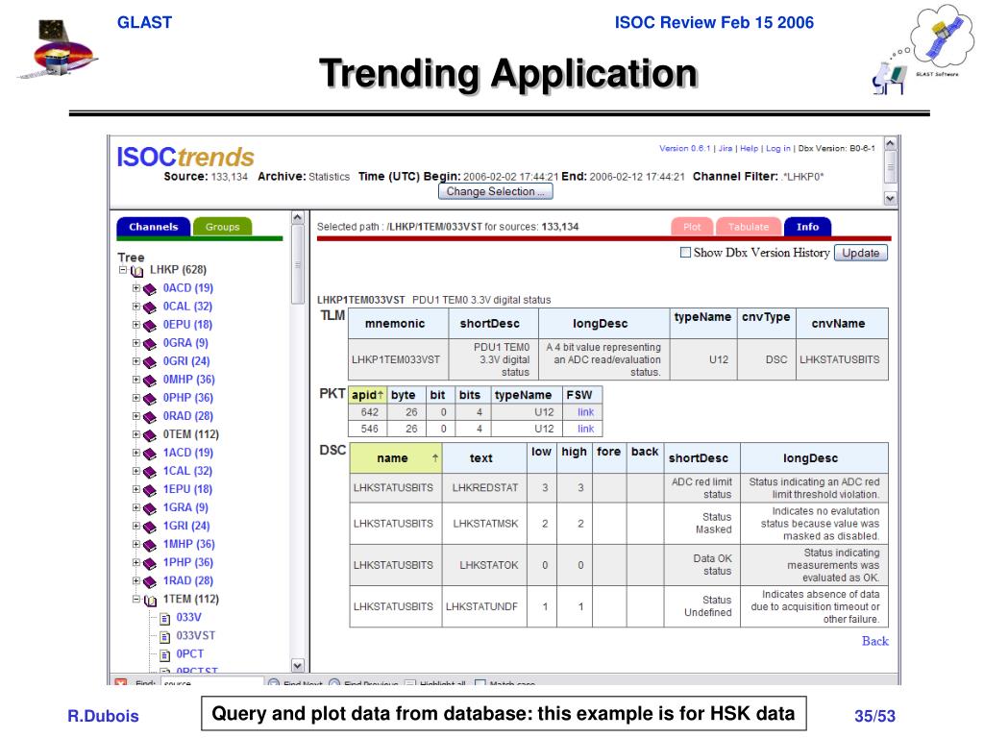Collapse the 1TEM (112) tree node

click(136, 599)
